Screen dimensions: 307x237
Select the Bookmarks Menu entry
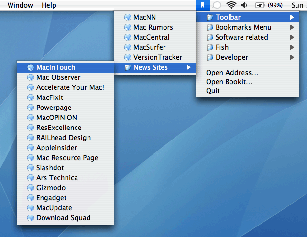(248, 27)
